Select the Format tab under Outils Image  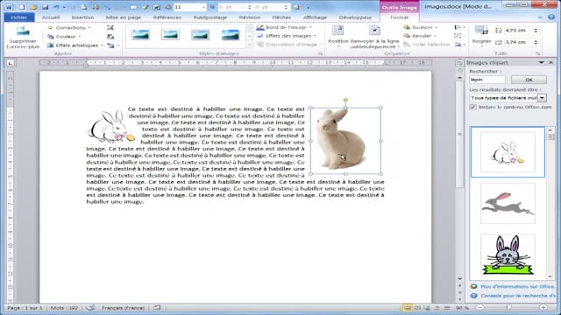click(x=400, y=17)
